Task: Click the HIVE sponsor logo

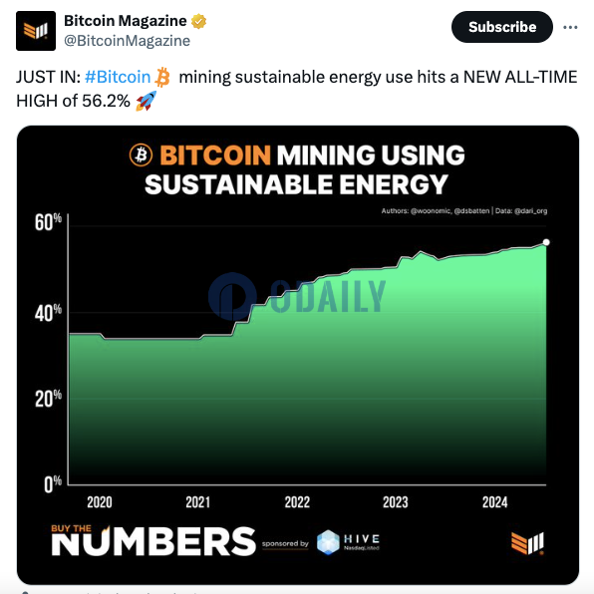Action: pos(348,542)
